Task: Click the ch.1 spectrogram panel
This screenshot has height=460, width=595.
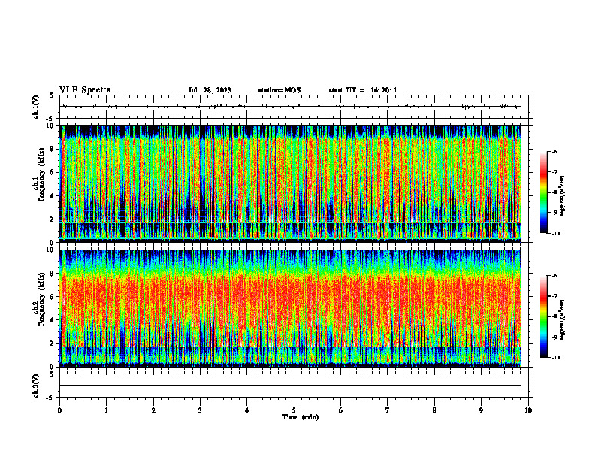Action: (x=290, y=183)
